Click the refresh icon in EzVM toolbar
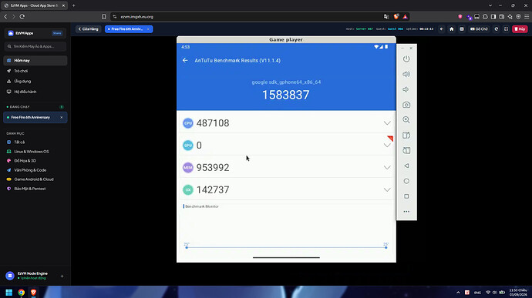Screen dimensions: 532x298 [x=496, y=29]
